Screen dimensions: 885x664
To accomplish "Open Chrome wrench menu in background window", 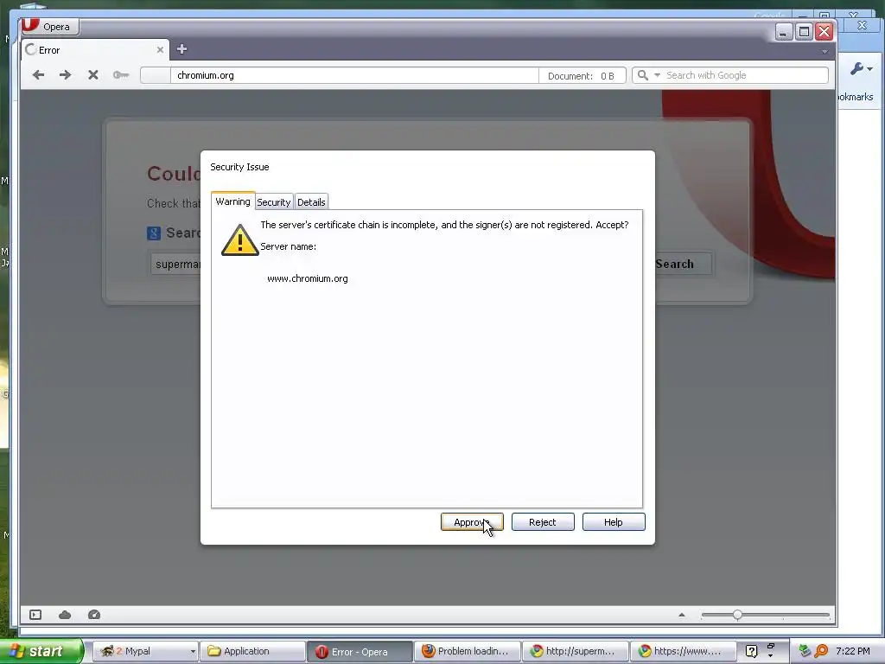I will [x=861, y=69].
